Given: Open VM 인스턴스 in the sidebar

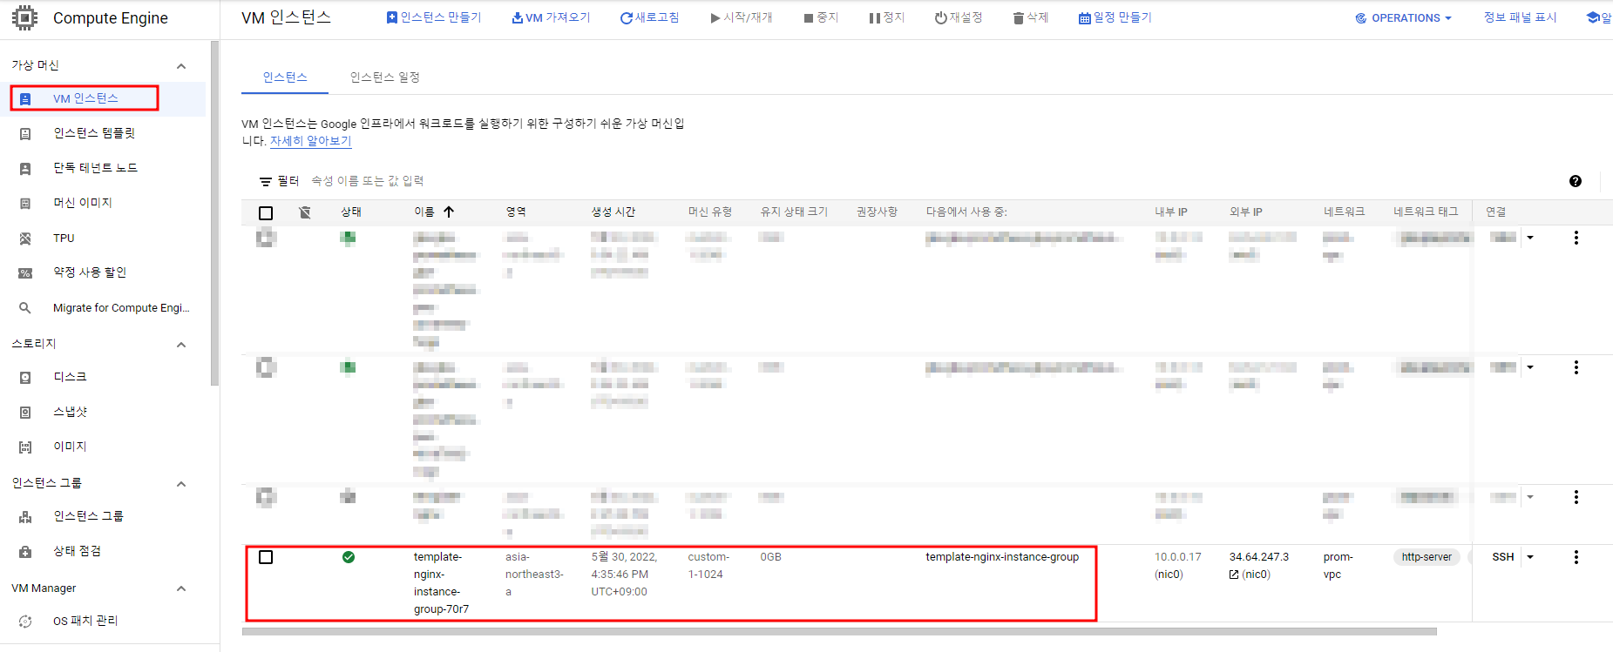Looking at the screenshot, I should [85, 98].
